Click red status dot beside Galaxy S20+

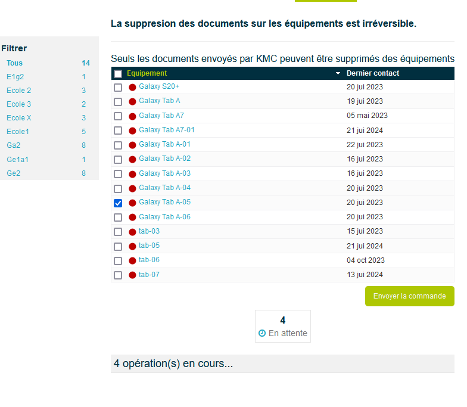coord(132,88)
